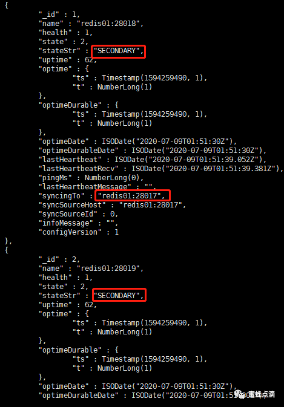Click the "configVersion" key text
This screenshot has width=284, height=407.
point(70,232)
